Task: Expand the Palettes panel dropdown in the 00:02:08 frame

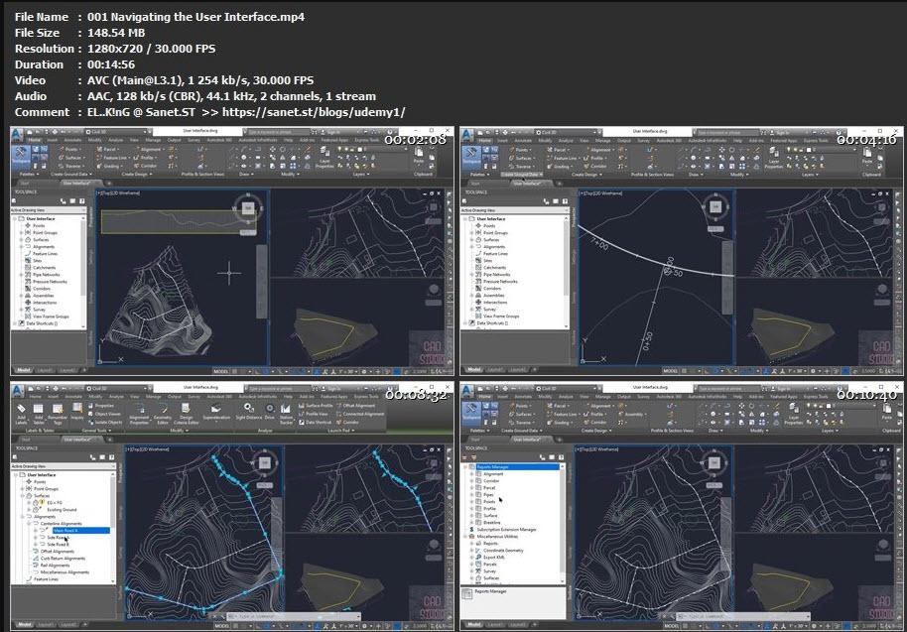Action: pos(30,174)
